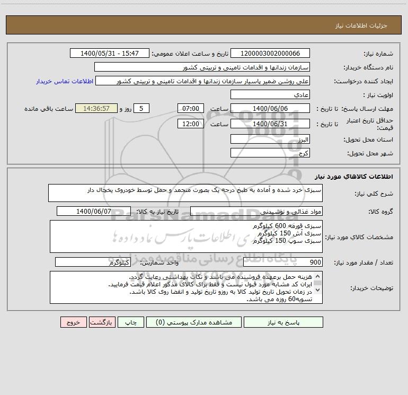Click the remaining days field 5
This screenshot has height=395, width=408.
pyautogui.click(x=141, y=108)
